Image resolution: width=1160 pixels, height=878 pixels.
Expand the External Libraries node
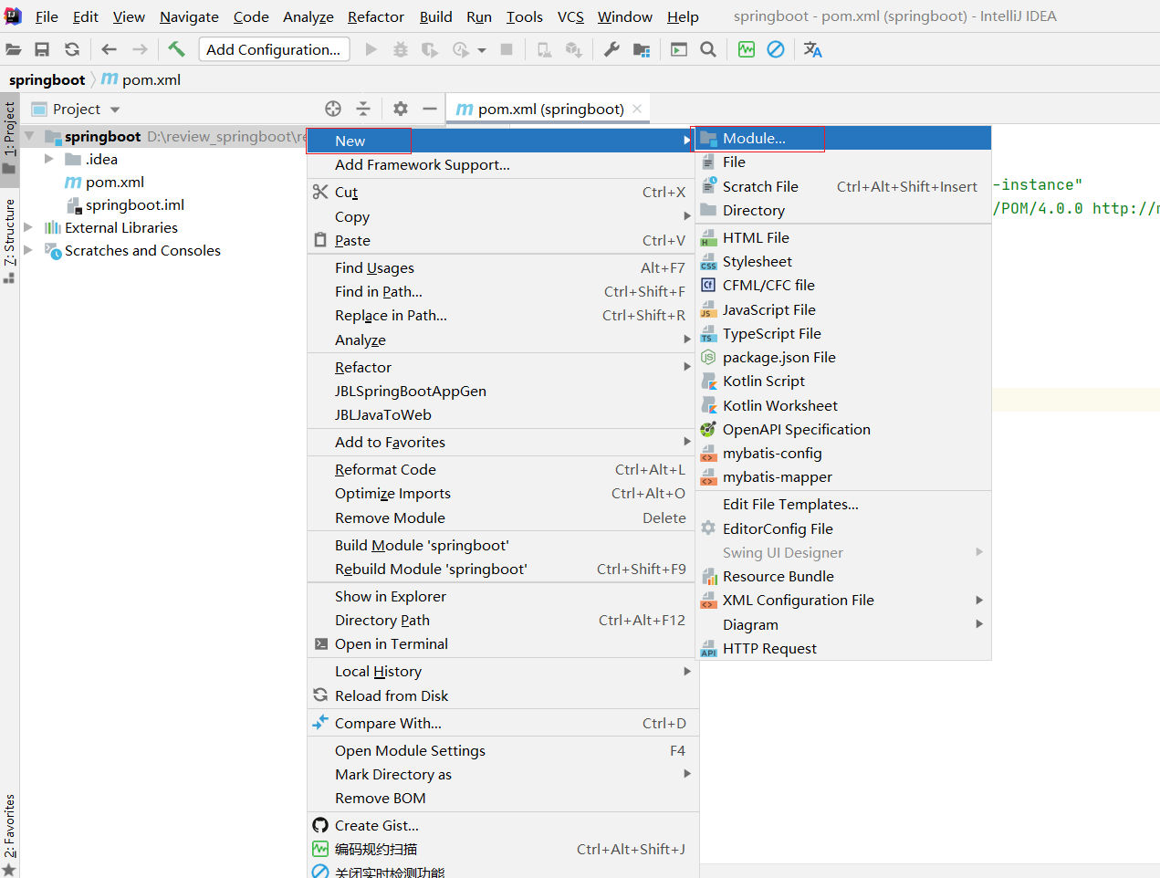click(x=28, y=227)
